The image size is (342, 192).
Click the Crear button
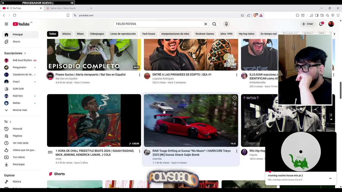tap(307, 24)
